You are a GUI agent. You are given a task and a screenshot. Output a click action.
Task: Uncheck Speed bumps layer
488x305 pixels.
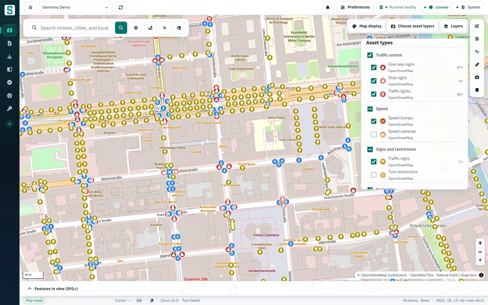pos(374,121)
